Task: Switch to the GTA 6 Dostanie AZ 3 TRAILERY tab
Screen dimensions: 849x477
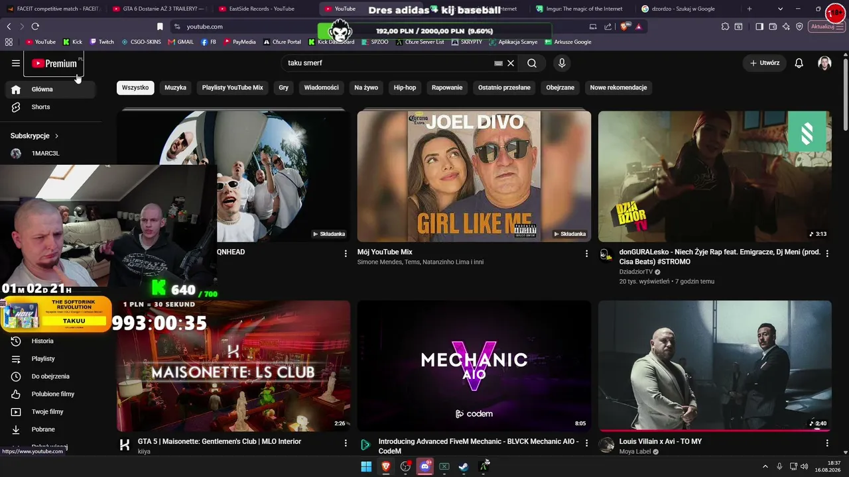Action: (158, 9)
